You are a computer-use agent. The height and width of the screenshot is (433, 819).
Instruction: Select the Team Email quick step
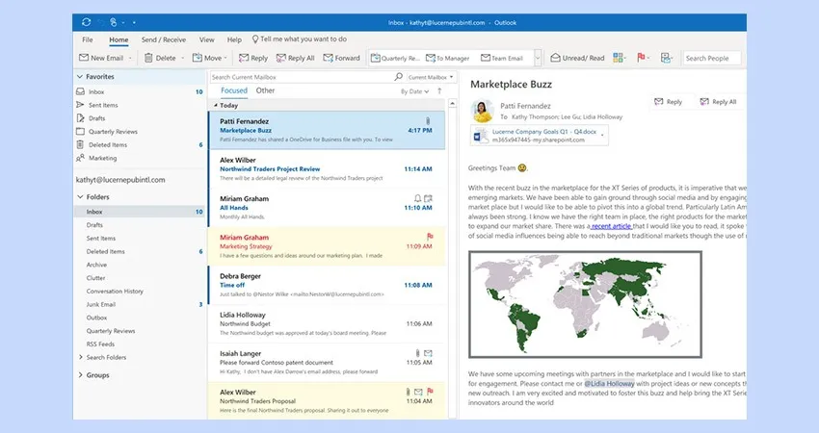coord(502,58)
